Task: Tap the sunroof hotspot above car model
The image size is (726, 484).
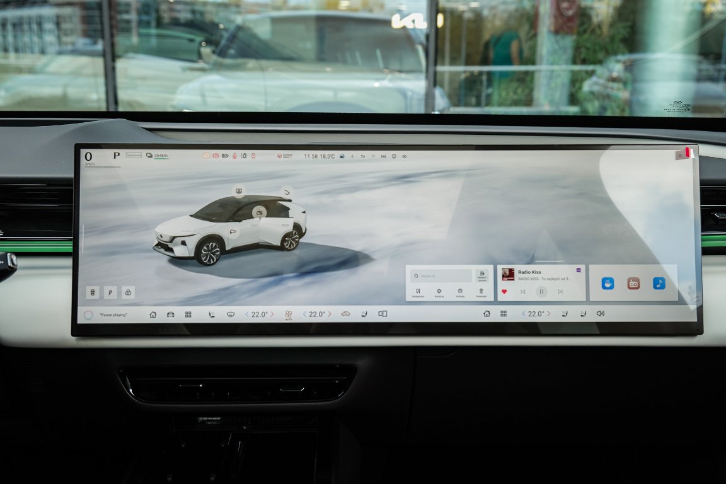Action: point(239,190)
